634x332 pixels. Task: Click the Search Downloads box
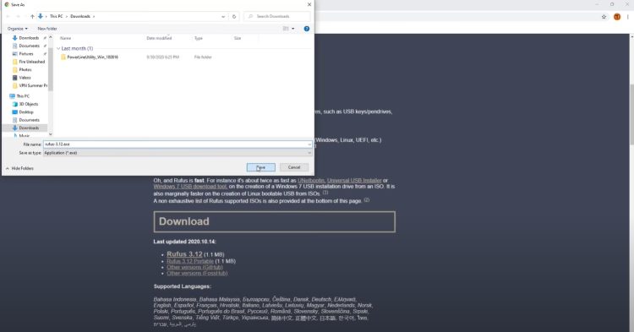click(277, 17)
